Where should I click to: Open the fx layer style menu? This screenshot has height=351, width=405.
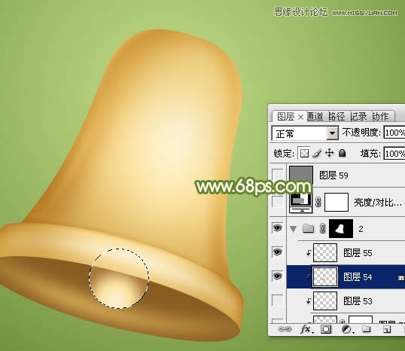coord(306,329)
